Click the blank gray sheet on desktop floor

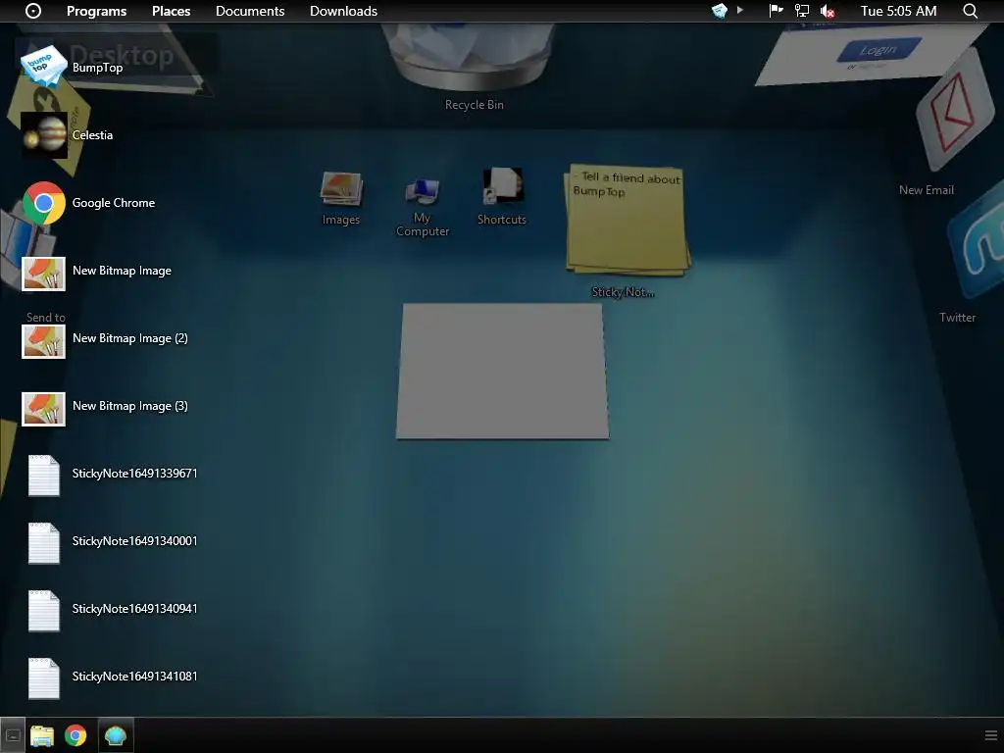coord(503,372)
